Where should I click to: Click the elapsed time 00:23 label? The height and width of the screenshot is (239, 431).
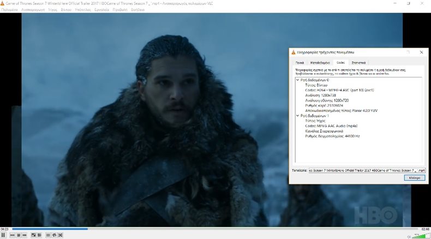click(x=4, y=229)
